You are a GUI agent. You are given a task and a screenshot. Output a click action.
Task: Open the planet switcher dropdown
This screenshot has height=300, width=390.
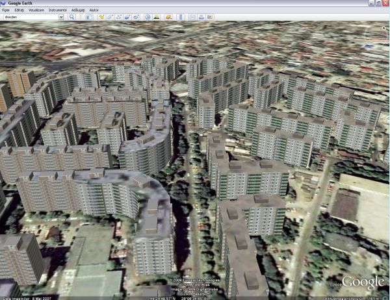(168, 16)
